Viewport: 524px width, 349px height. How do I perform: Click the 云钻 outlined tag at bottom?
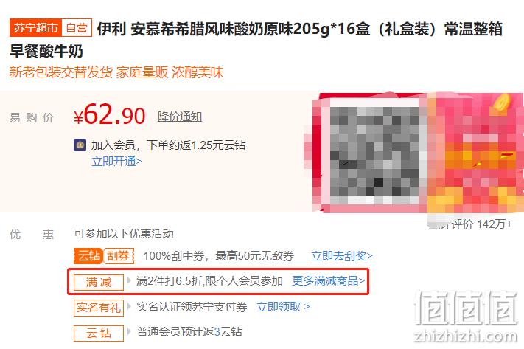pos(99,333)
